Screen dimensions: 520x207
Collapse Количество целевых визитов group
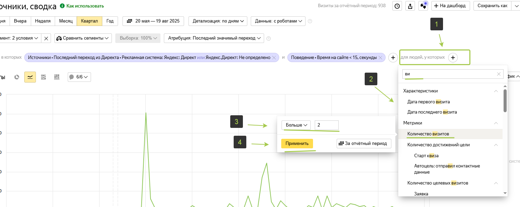click(496, 183)
